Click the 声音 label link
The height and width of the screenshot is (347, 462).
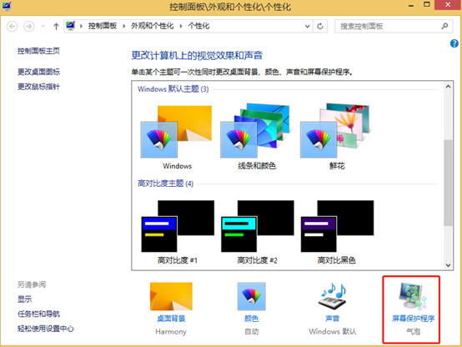pyautogui.click(x=333, y=319)
